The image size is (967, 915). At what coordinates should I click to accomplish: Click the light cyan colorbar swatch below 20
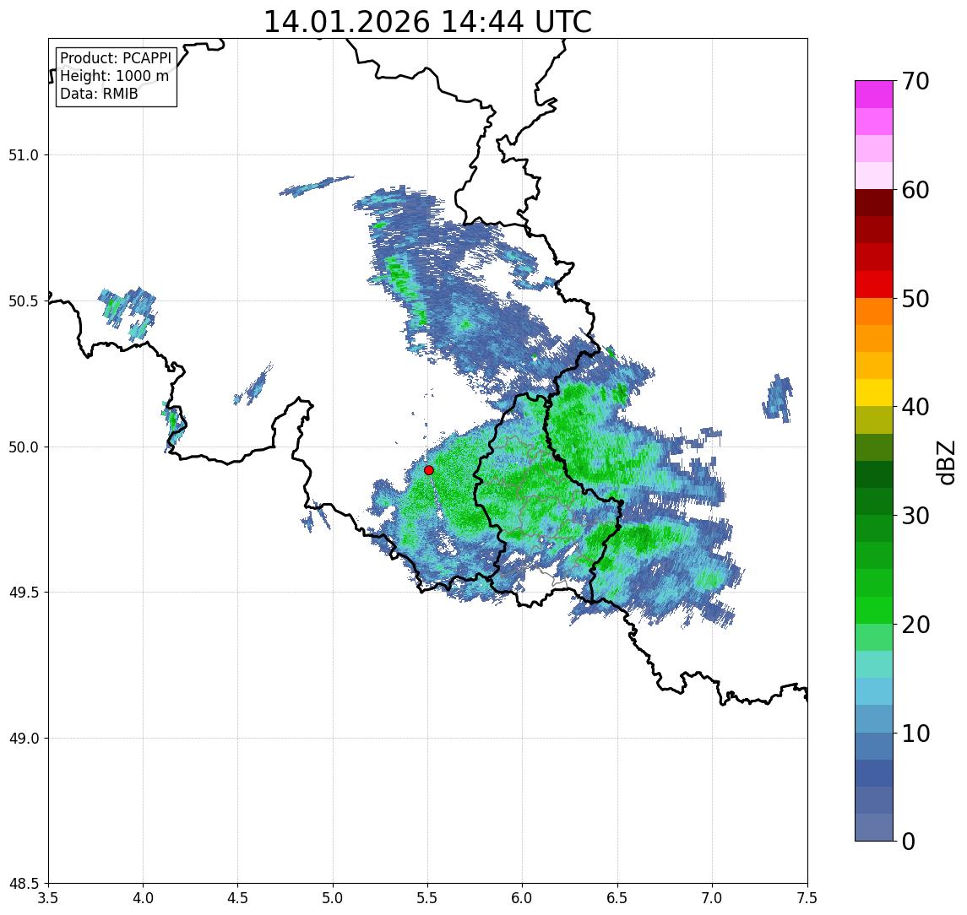pos(874,664)
